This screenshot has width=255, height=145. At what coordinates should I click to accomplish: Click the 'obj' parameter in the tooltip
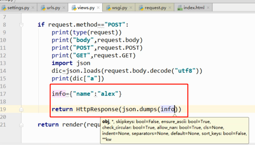(x=106, y=122)
